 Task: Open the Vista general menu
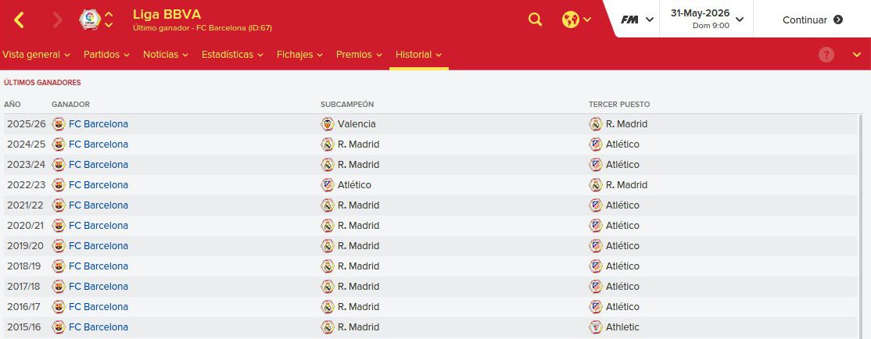[x=36, y=55]
